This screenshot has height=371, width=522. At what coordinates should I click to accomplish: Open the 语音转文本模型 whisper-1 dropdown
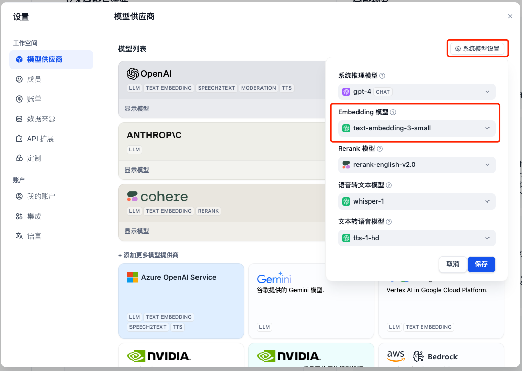[417, 201]
